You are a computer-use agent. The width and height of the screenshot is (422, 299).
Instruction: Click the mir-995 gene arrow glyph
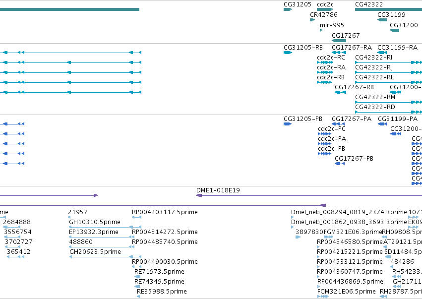(x=321, y=30)
